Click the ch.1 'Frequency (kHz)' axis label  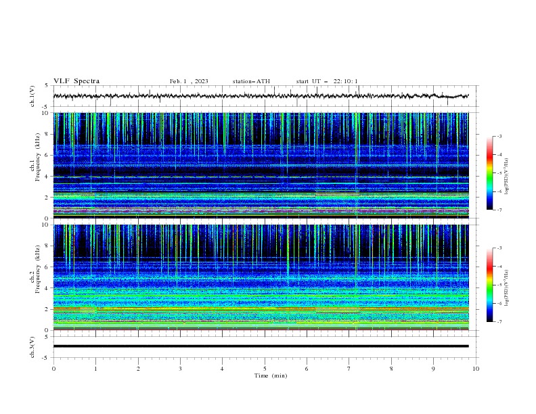(x=38, y=157)
